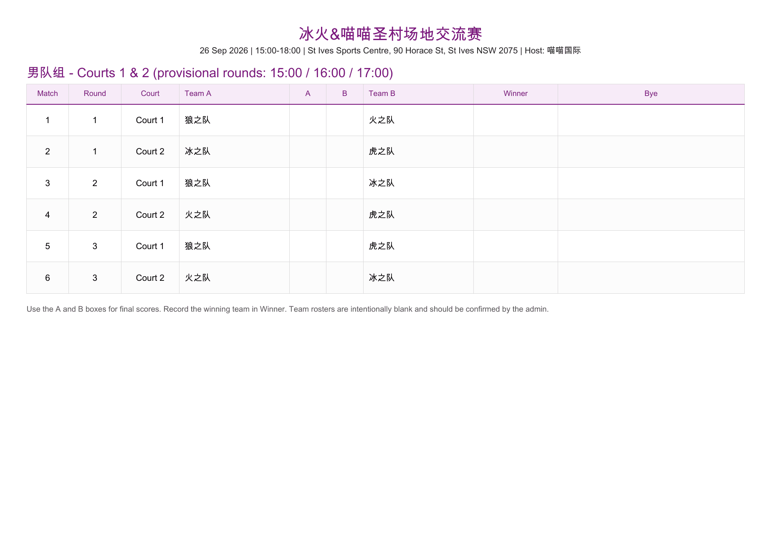Viewport: 781px width, 552px height.
Task: Click the Bye column header
Action: click(x=651, y=93)
